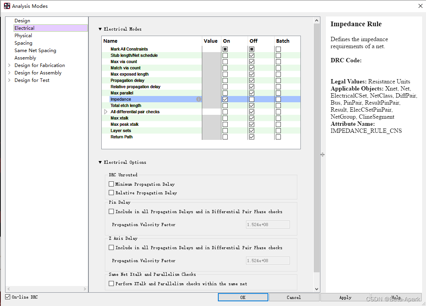426x306 pixels.
Task: Toggle the On-line DRC checkbox
Action: (x=8, y=297)
